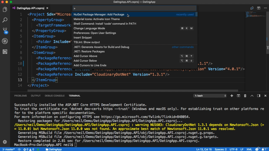
Task: Click the Manage gear icon
Action: [x=5, y=142]
